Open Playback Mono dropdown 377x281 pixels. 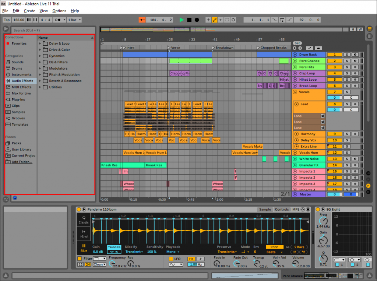[173, 252]
